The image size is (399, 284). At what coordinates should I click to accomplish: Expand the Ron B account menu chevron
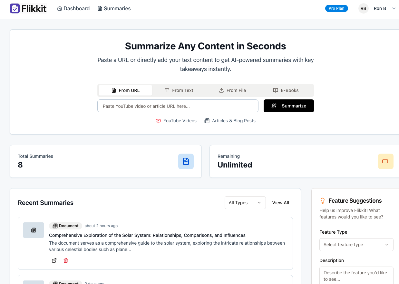click(x=394, y=9)
